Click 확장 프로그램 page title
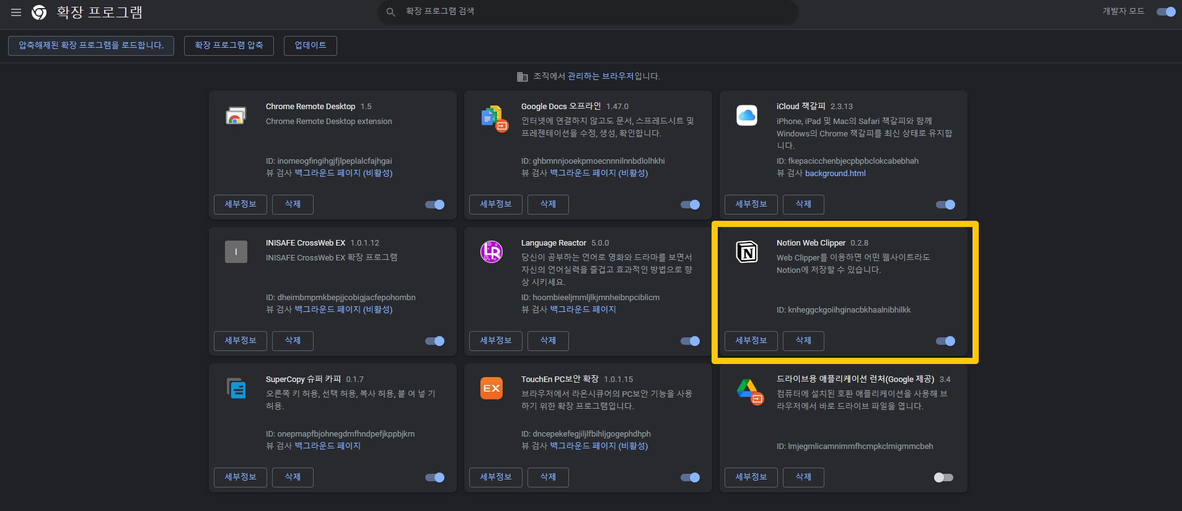 [x=99, y=12]
